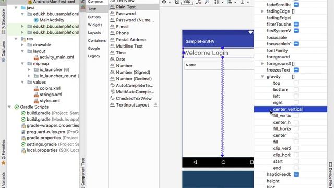This screenshot has height=188, width=334.
Task: Toggle the autoconnect magnet icon
Action: click(x=176, y=2)
